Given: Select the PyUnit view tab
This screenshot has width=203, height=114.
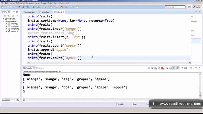Looking at the screenshot, I should (41, 68).
